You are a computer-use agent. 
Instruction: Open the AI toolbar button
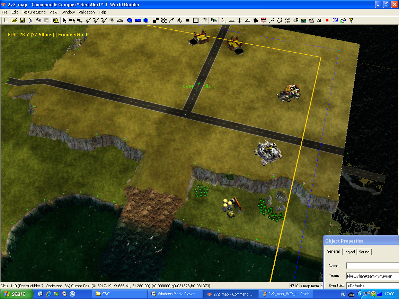(319, 20)
